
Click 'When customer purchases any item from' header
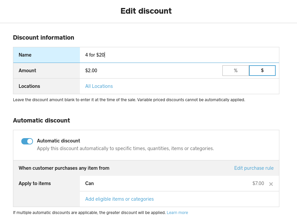(64, 168)
